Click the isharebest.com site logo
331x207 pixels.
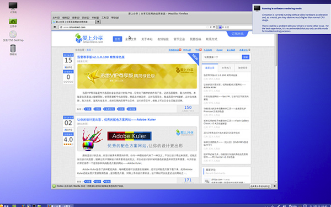(x=89, y=38)
